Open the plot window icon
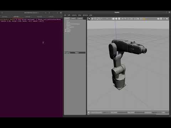This screenshot has width=171, height=128. click(164, 19)
